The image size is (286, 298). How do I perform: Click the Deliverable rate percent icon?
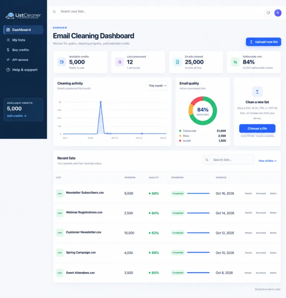pyautogui.click(x=235, y=62)
